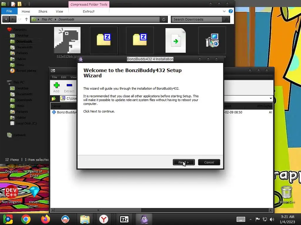This screenshot has height=225, width=301.
Task: Open Recent places in navigation pane
Action: click(26, 71)
